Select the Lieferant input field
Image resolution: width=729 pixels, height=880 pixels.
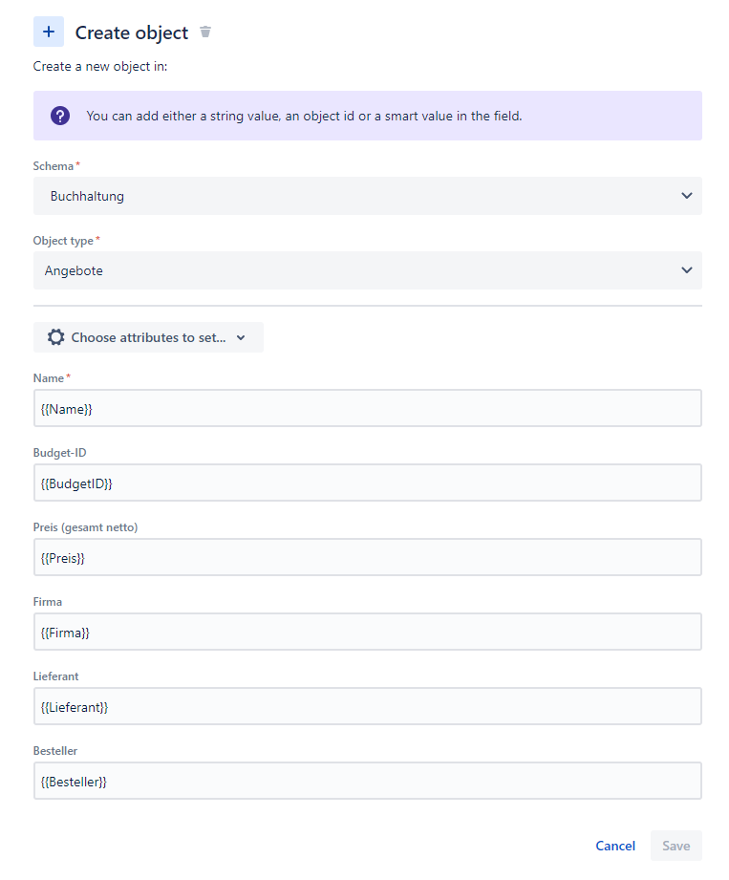[368, 707]
